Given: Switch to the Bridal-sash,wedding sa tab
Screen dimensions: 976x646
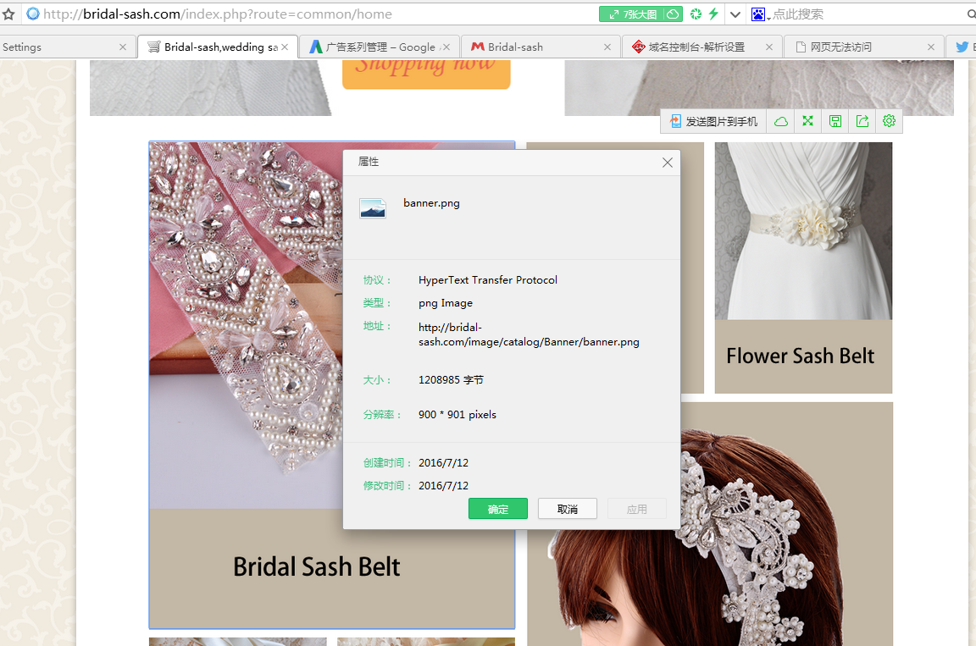Looking at the screenshot, I should coord(217,47).
